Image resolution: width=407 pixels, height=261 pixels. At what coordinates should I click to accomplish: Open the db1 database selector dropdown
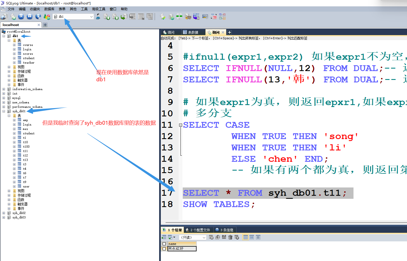(x=91, y=17)
